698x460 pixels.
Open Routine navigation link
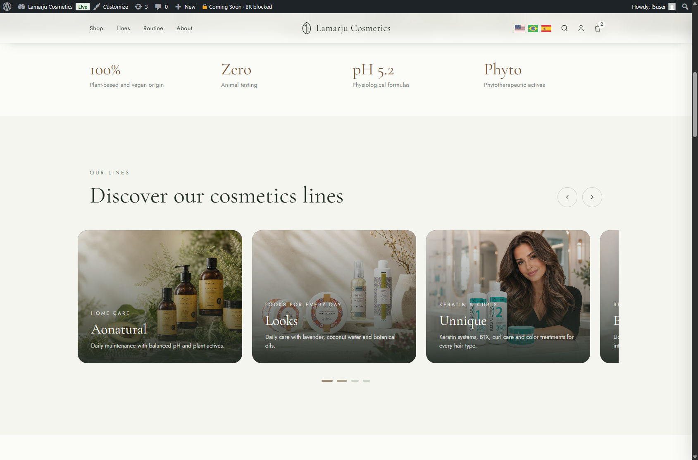pos(153,28)
